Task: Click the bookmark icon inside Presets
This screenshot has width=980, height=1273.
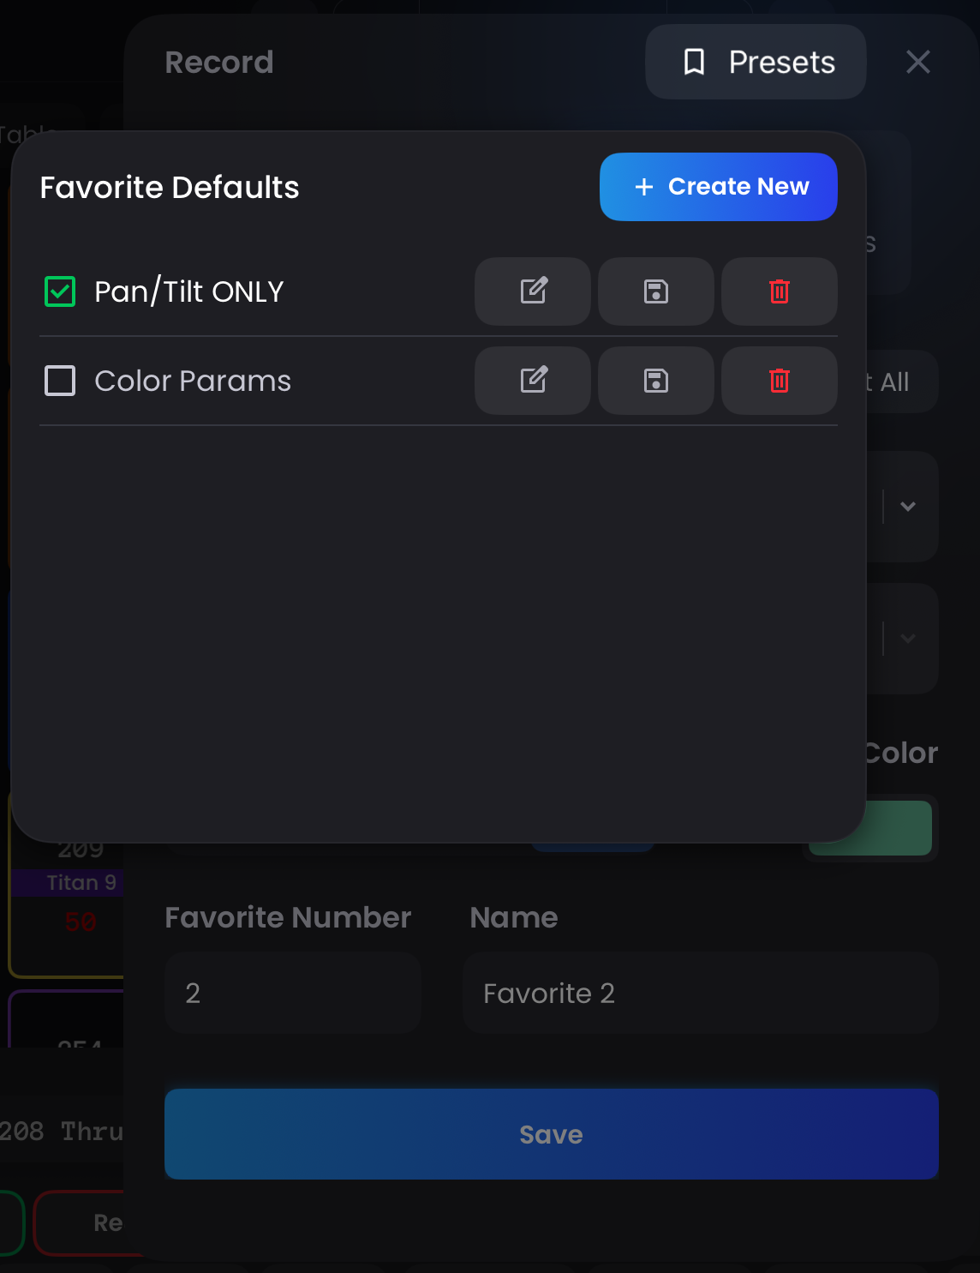Action: [696, 62]
